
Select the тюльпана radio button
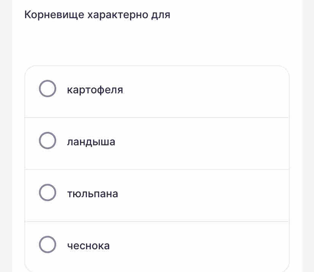(47, 192)
